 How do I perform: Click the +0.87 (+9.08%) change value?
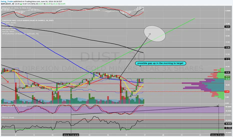pos(29,4)
